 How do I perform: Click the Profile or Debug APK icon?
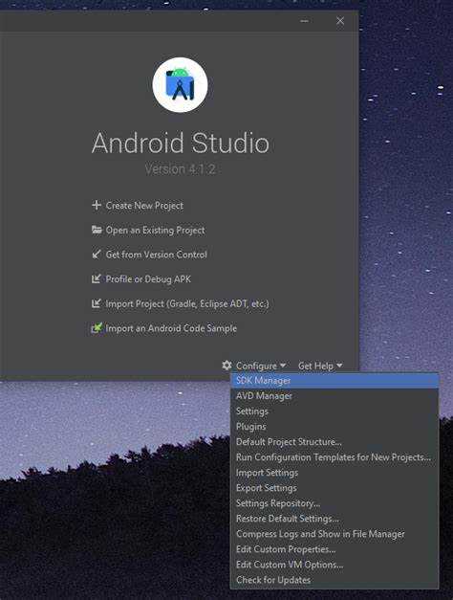click(97, 278)
